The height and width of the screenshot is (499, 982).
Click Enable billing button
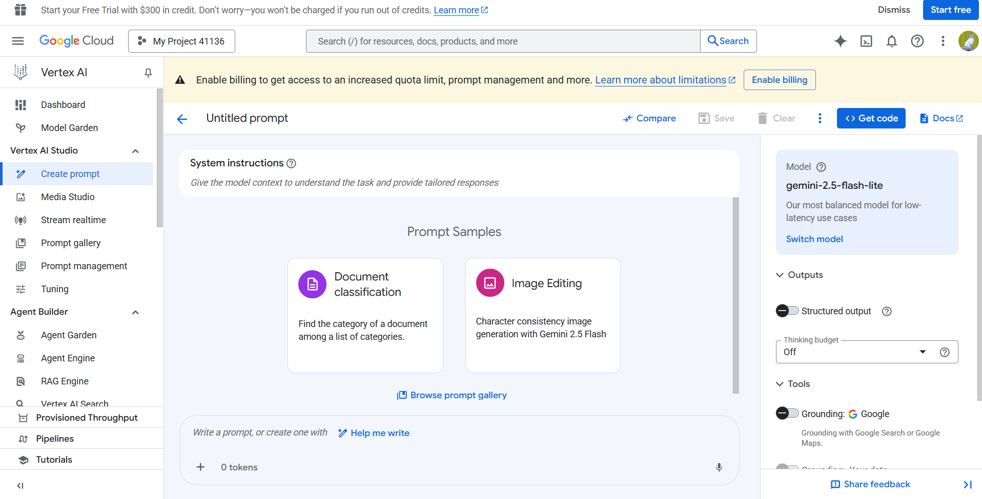(780, 80)
